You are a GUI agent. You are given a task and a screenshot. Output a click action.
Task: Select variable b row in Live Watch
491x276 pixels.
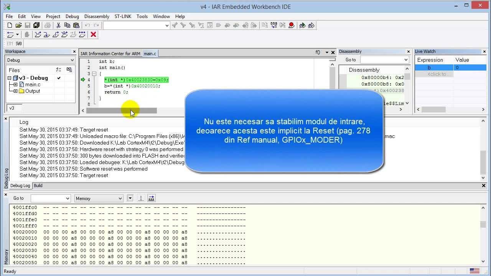point(451,67)
